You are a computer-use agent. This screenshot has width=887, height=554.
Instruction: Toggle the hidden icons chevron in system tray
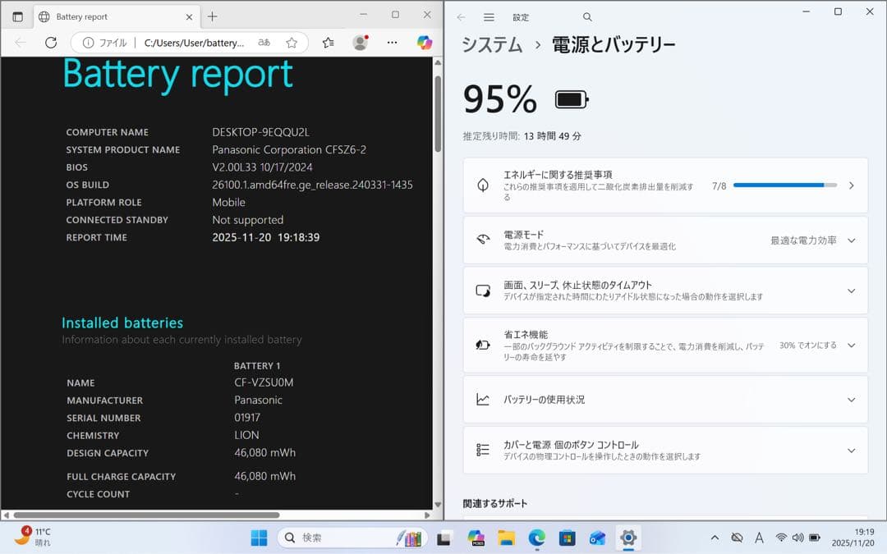pos(715,538)
